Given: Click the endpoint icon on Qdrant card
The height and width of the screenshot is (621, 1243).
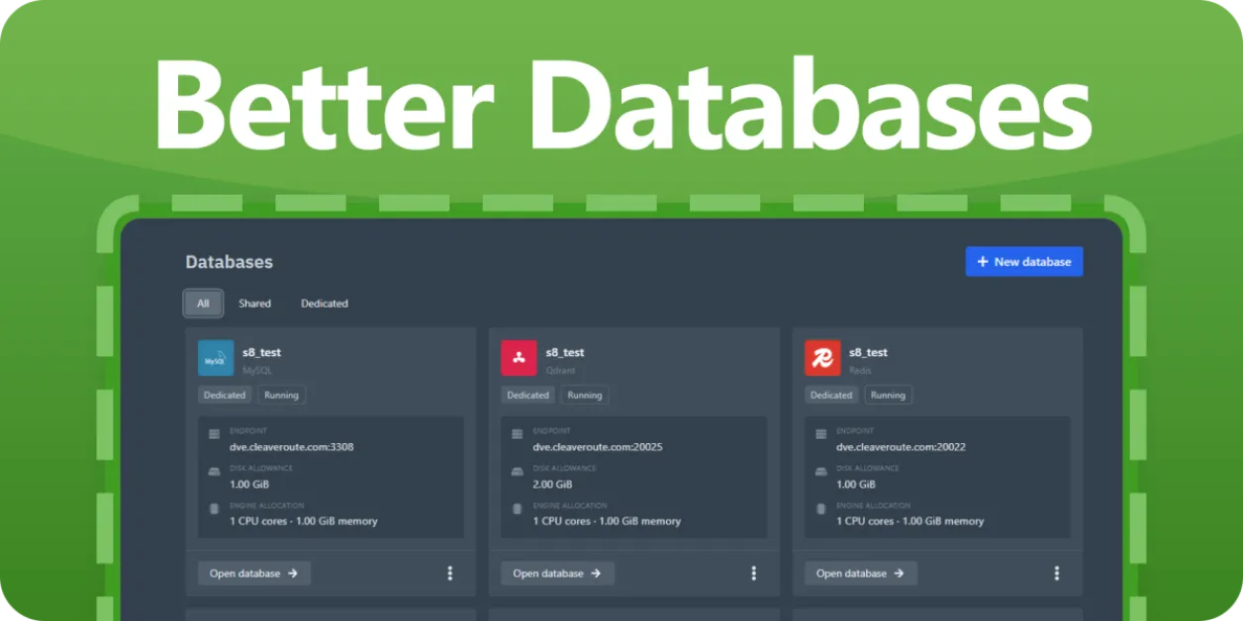Looking at the screenshot, I should pyautogui.click(x=518, y=434).
